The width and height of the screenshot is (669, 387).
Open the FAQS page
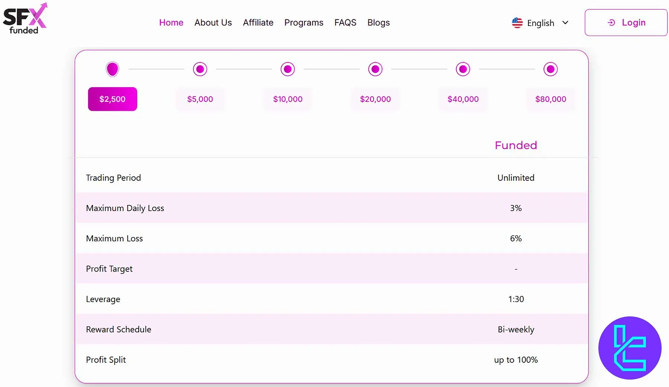tap(345, 23)
